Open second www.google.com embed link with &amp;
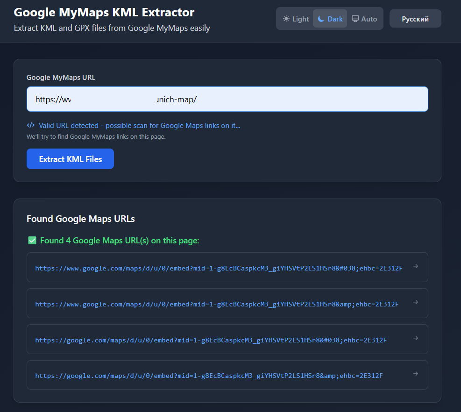This screenshot has height=412, width=461. point(217,304)
